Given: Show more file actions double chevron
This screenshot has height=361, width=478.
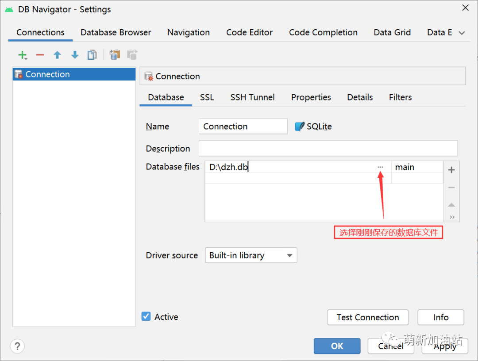Looking at the screenshot, I should pos(452,217).
